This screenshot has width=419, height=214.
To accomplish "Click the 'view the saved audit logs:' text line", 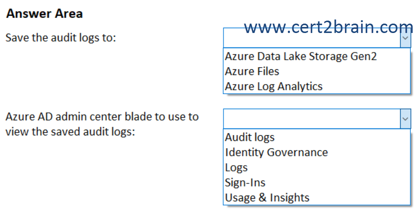I will coord(70,132).
